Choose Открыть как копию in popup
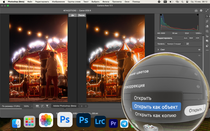210x131 pixels. (155, 115)
